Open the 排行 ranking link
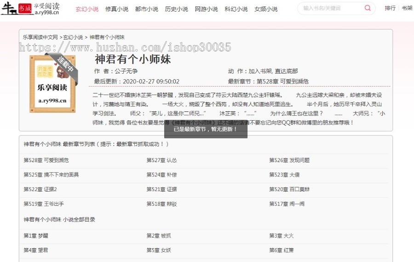This screenshot has width=414, height=262. tap(390, 8)
